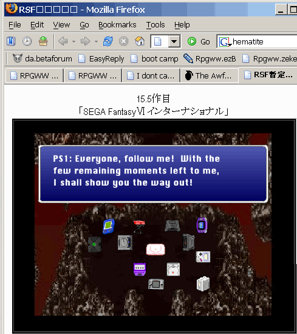
Task: Select the active RSF tab
Action: pos(268,75)
